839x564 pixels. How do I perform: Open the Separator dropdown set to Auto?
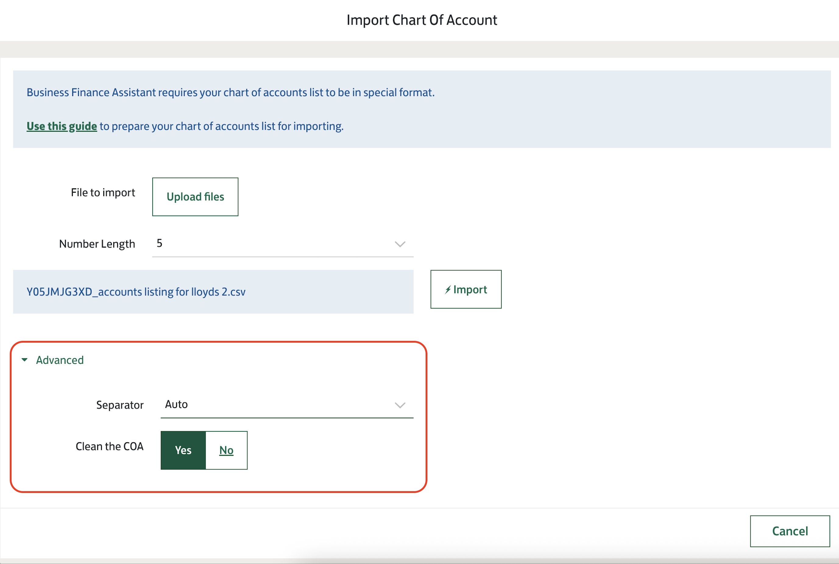pyautogui.click(x=287, y=405)
